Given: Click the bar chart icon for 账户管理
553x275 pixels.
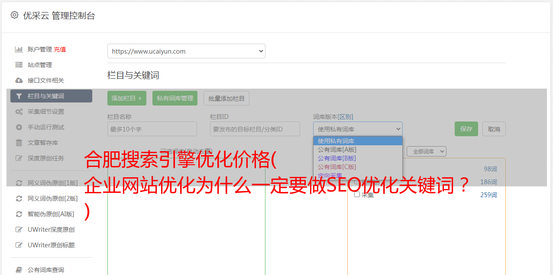Looking at the screenshot, I should (x=19, y=49).
